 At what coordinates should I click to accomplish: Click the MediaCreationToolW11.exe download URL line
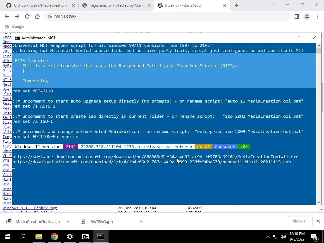pyautogui.click(x=155, y=157)
